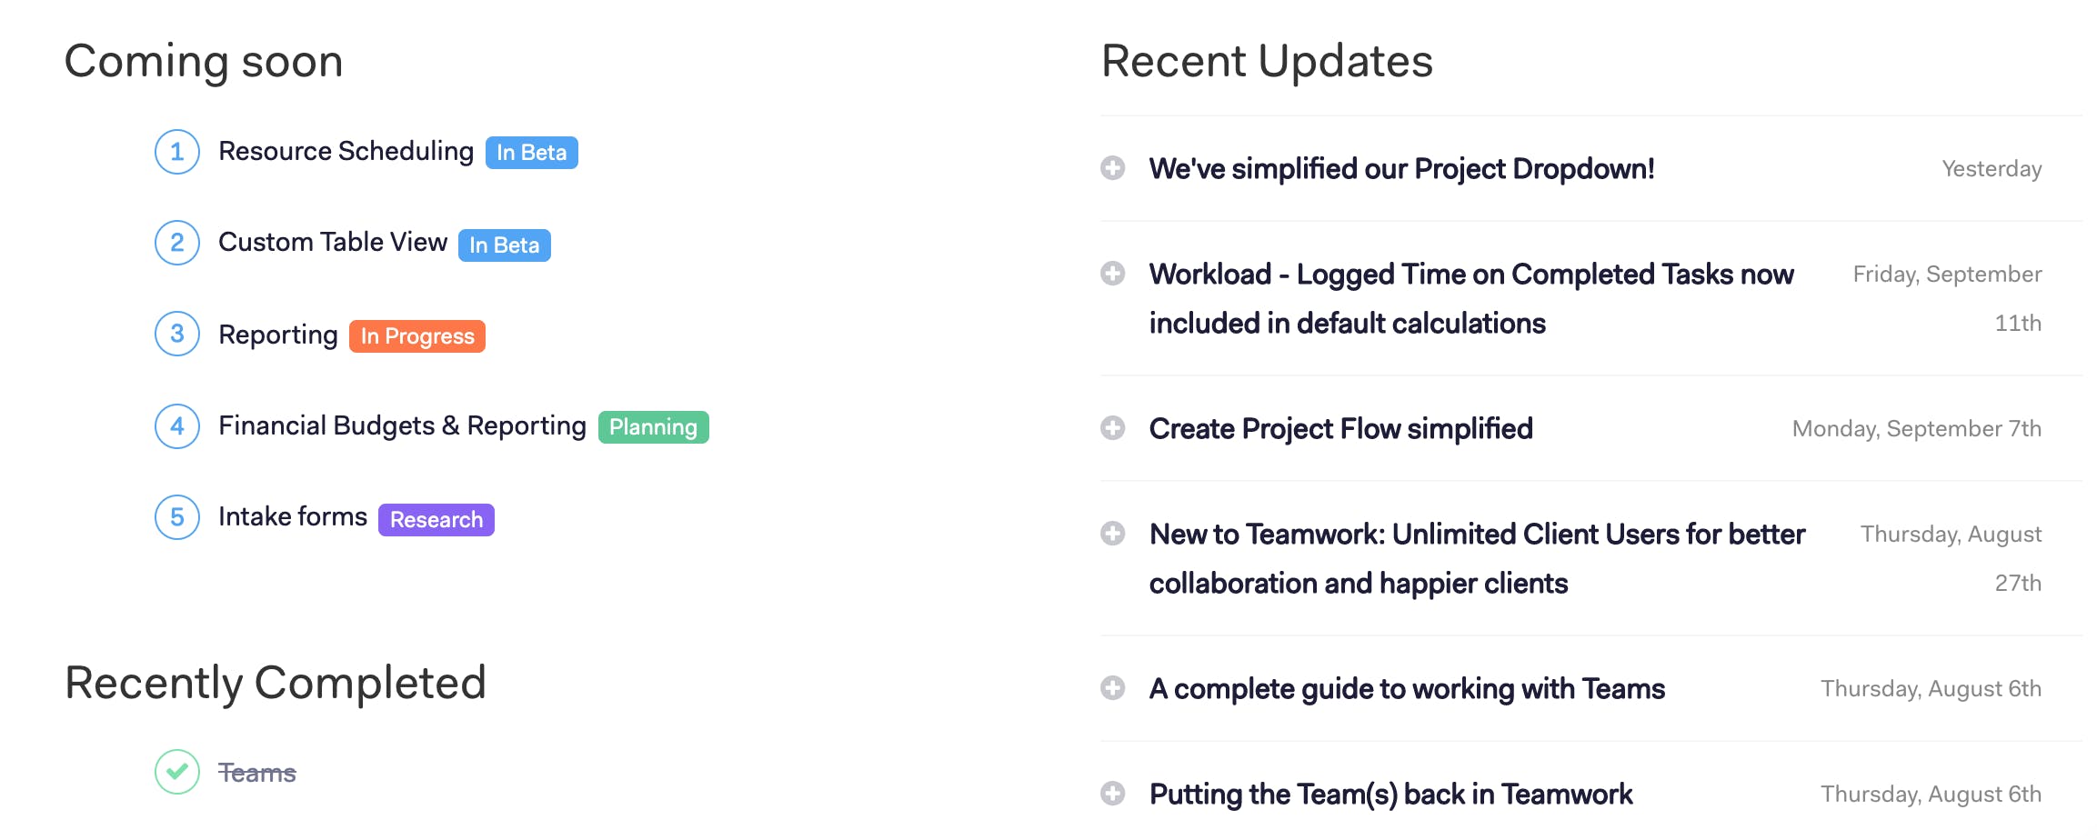
Task: Open the strikethrough Teams link under Recently Completed
Action: (x=256, y=772)
